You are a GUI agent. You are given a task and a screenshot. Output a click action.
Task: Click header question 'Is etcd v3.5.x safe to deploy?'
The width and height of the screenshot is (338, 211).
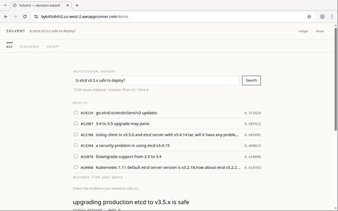pyautogui.click(x=52, y=31)
